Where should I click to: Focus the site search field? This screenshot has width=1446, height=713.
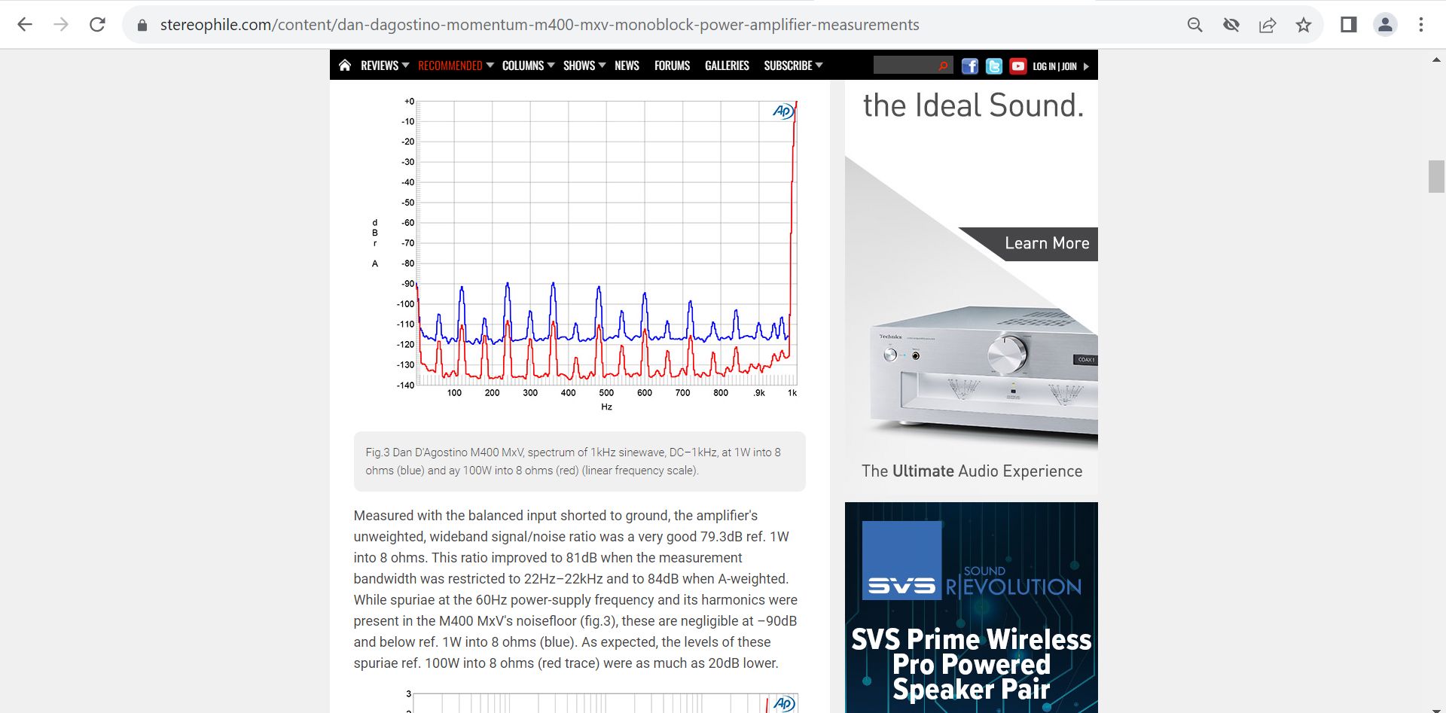point(905,66)
